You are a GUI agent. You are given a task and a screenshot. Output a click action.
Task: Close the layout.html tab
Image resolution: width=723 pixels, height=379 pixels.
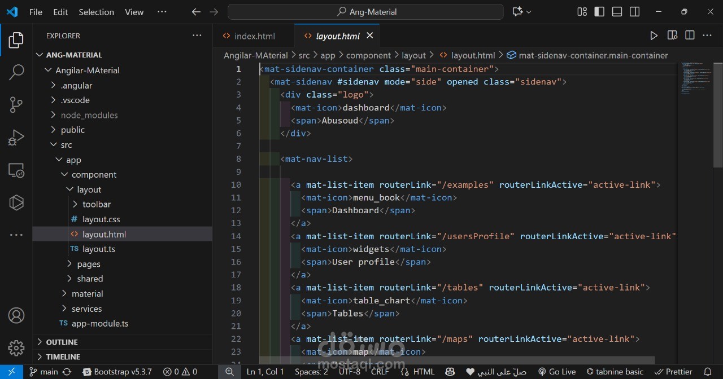point(370,36)
